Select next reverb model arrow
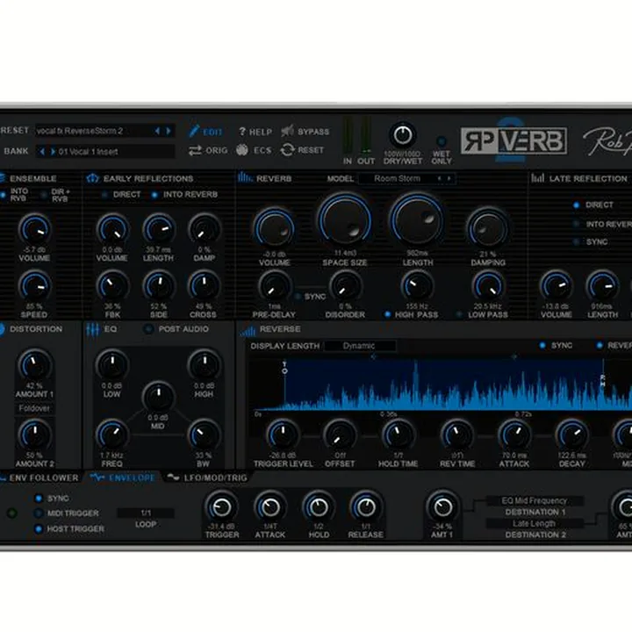Screen dimensions: 632x632 [449, 178]
